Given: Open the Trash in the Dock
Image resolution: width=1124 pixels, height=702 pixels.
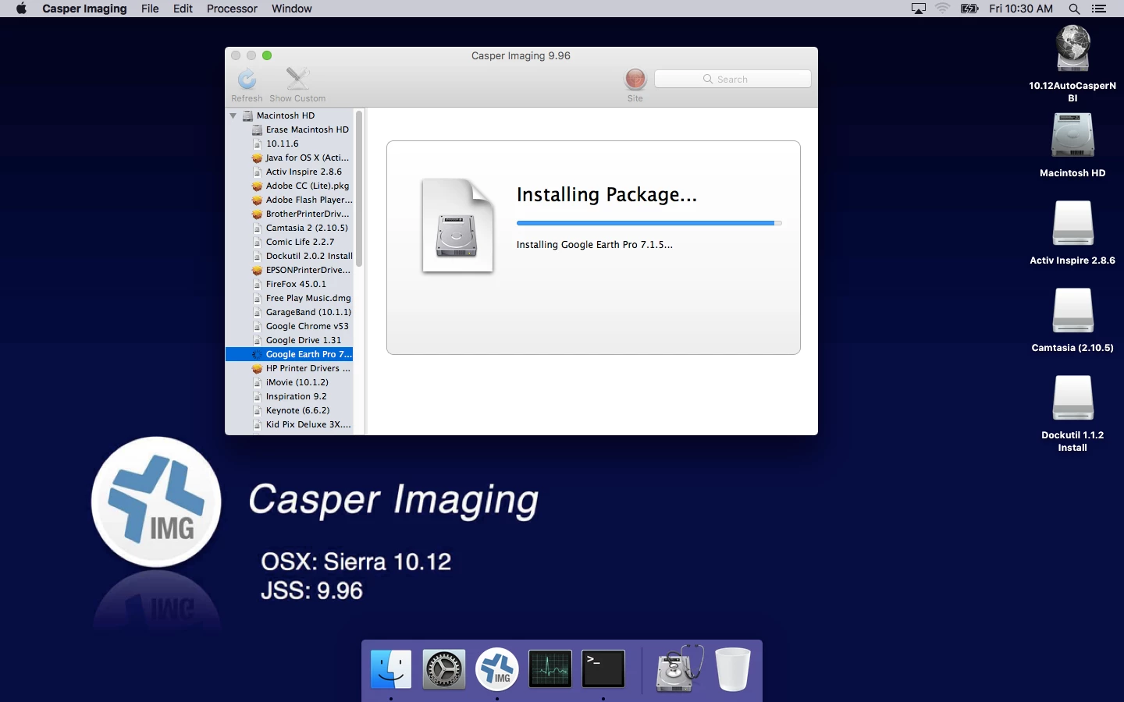Looking at the screenshot, I should (733, 669).
